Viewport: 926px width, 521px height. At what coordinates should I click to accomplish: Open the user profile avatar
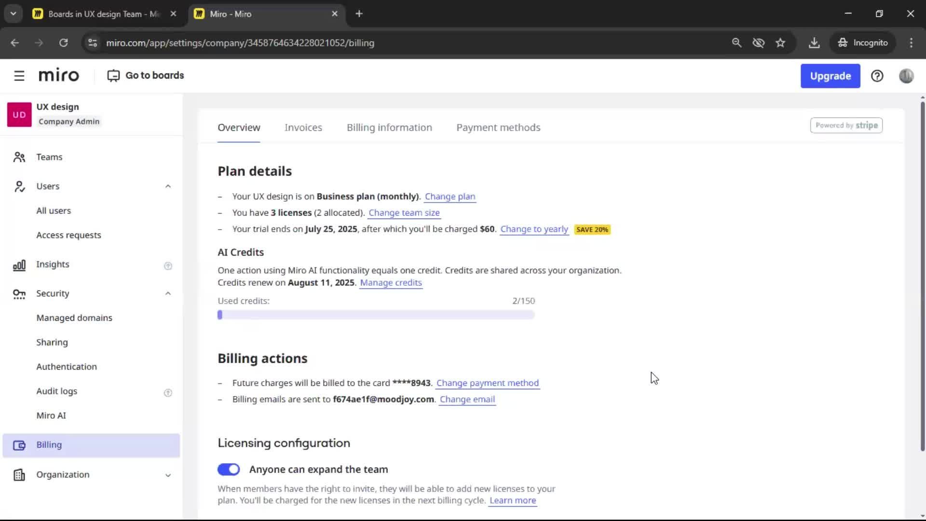[x=906, y=76]
